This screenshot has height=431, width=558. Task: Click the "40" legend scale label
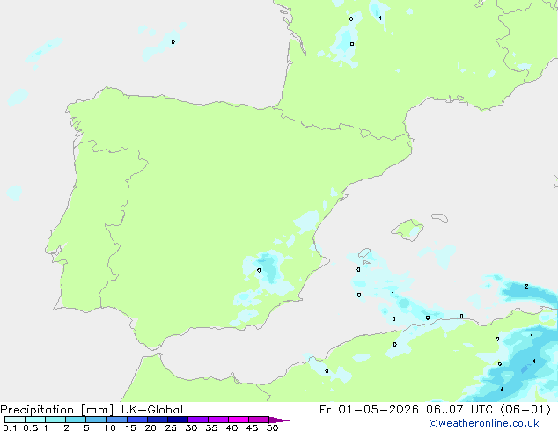(x=231, y=427)
